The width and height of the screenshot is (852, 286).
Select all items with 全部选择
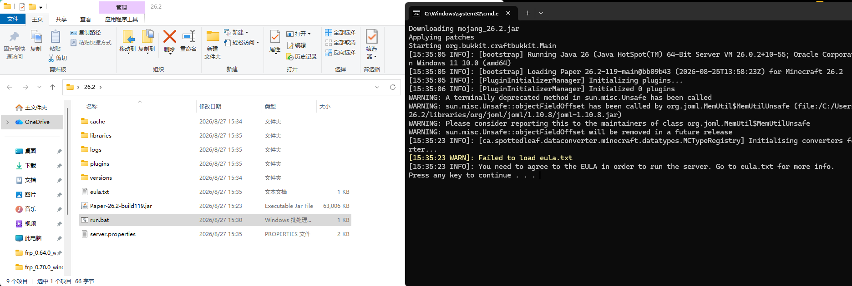[x=340, y=33]
